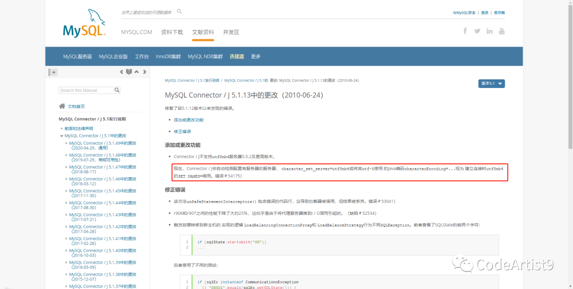The height and width of the screenshot is (289, 573).
Task: Open the manual start book icon
Action: pyautogui.click(x=129, y=72)
